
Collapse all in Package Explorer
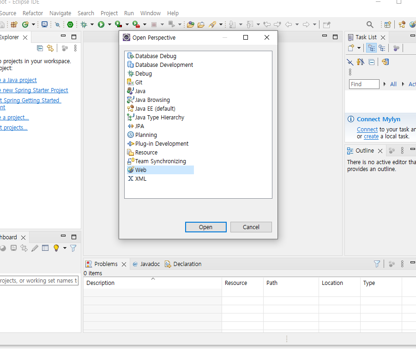pyautogui.click(x=40, y=48)
